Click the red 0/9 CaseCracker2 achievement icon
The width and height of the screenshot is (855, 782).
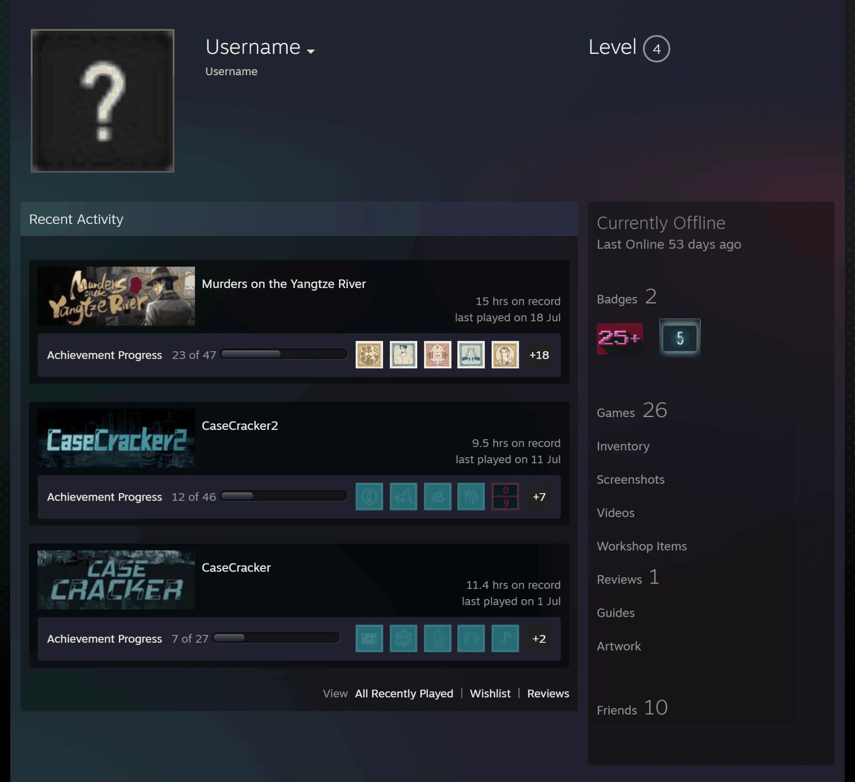(505, 496)
